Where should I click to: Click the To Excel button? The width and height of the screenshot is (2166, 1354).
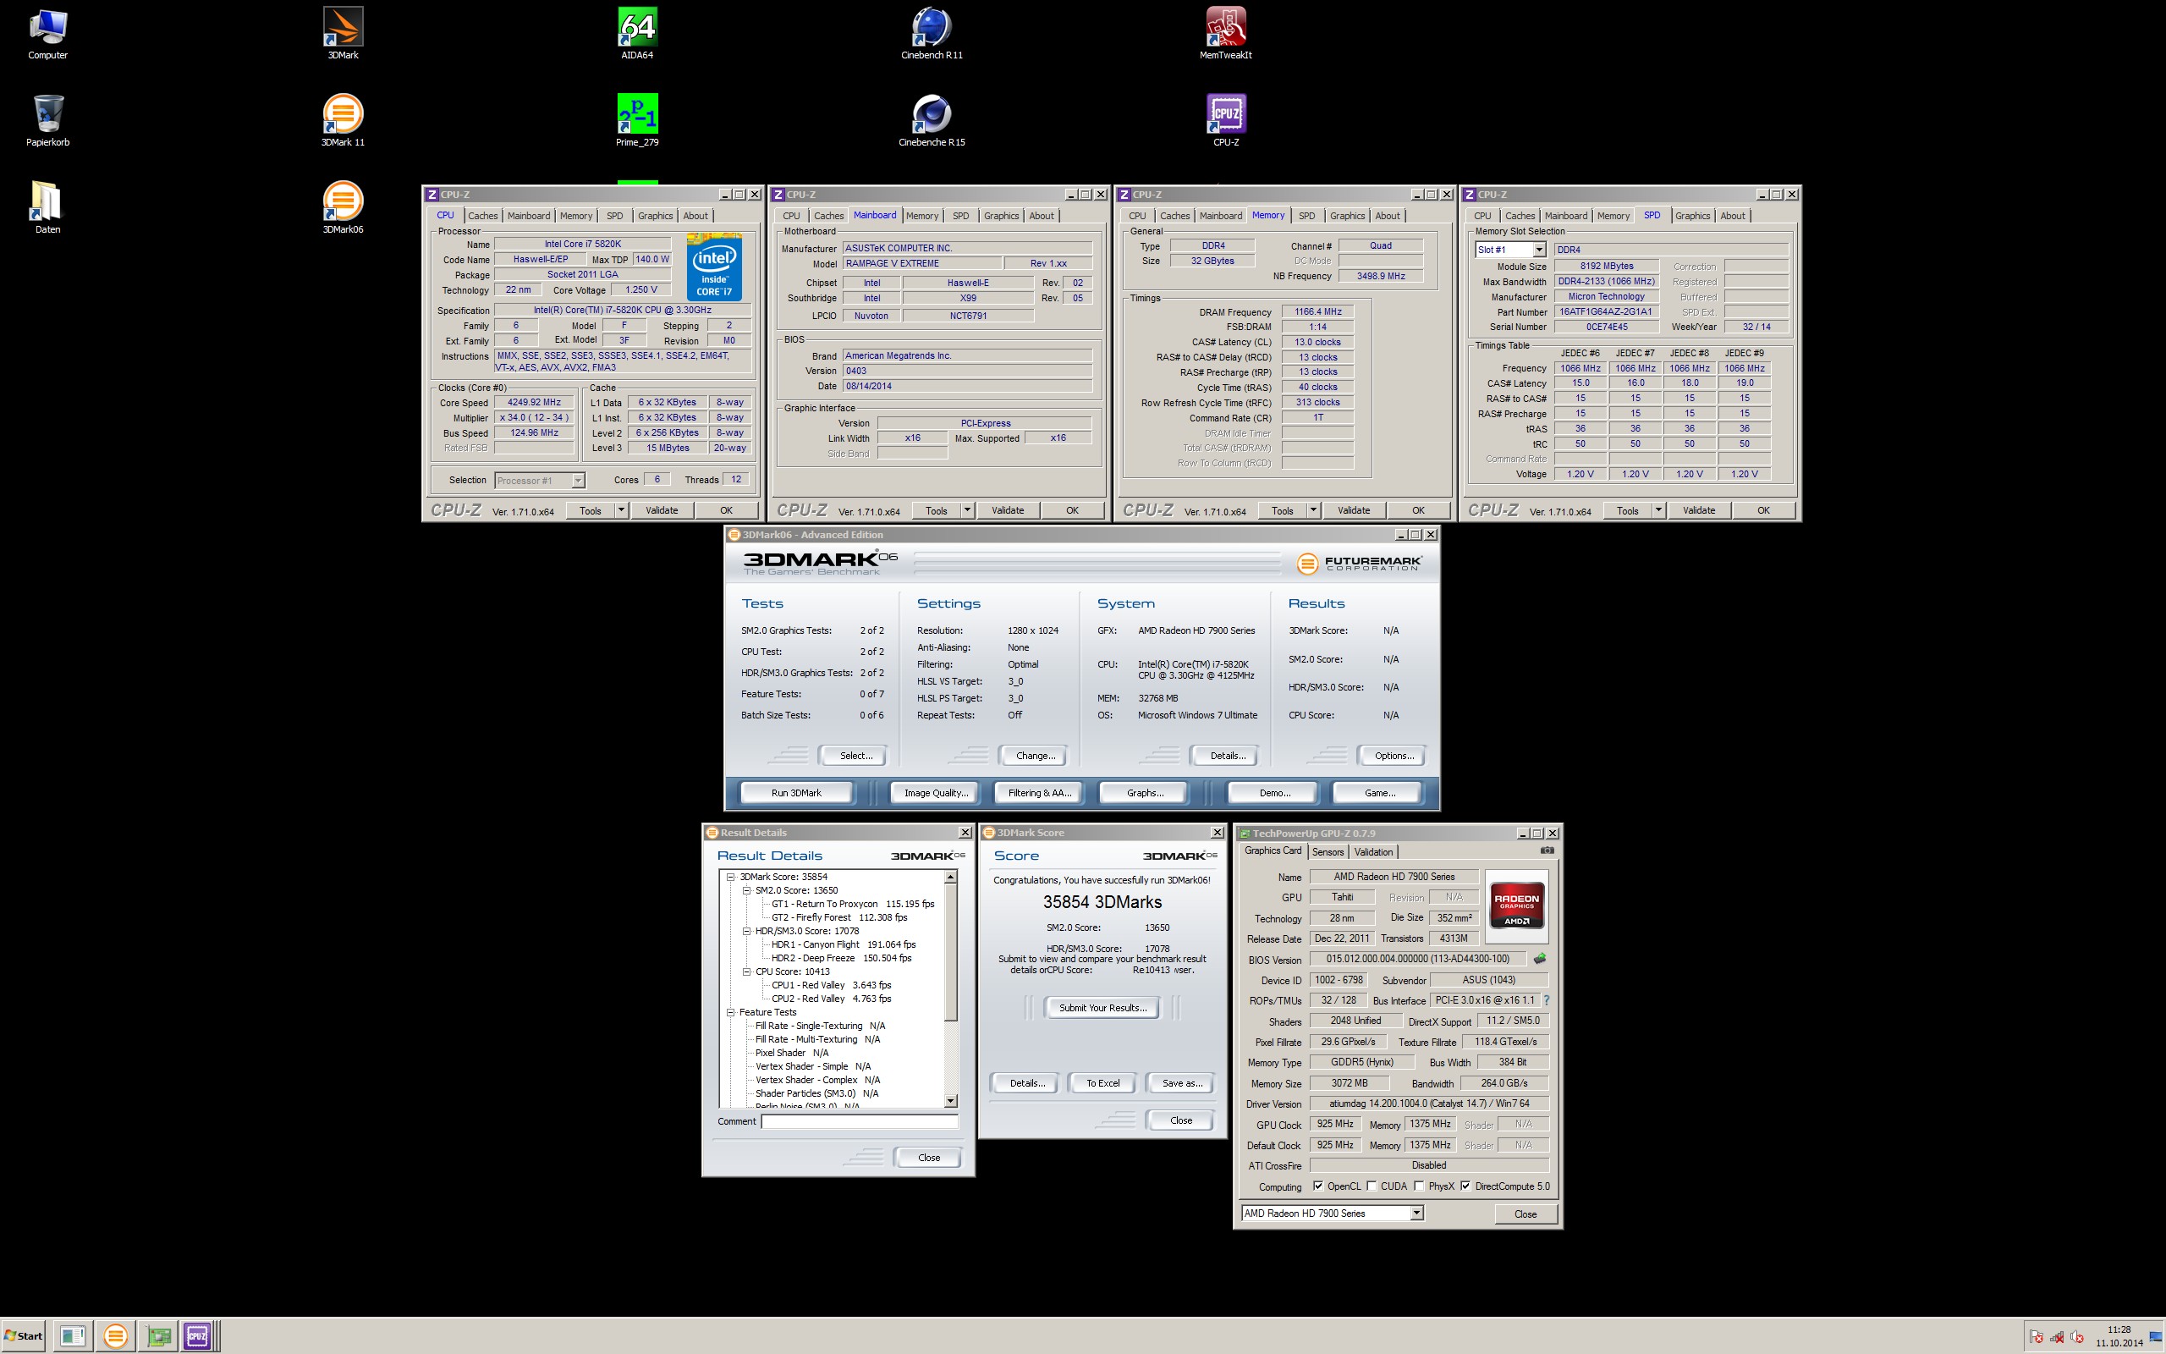coord(1102,1082)
